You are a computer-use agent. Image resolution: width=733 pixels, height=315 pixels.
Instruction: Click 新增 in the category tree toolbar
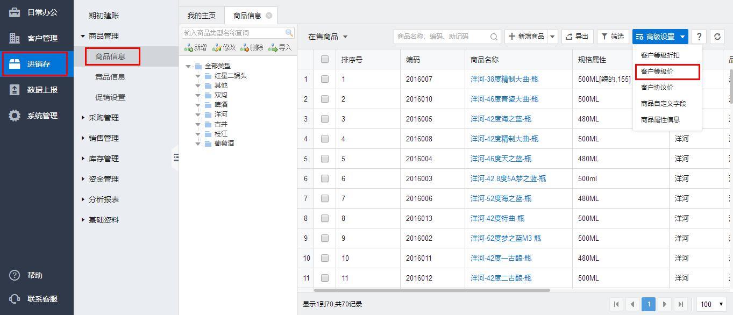[x=196, y=48]
